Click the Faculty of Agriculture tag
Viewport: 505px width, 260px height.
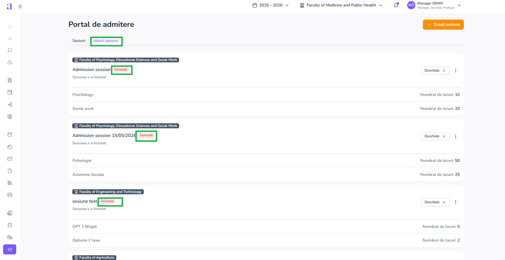(x=94, y=257)
